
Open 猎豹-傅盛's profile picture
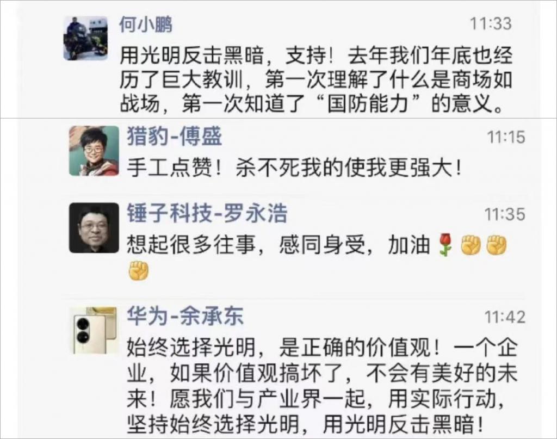pyautogui.click(x=94, y=151)
